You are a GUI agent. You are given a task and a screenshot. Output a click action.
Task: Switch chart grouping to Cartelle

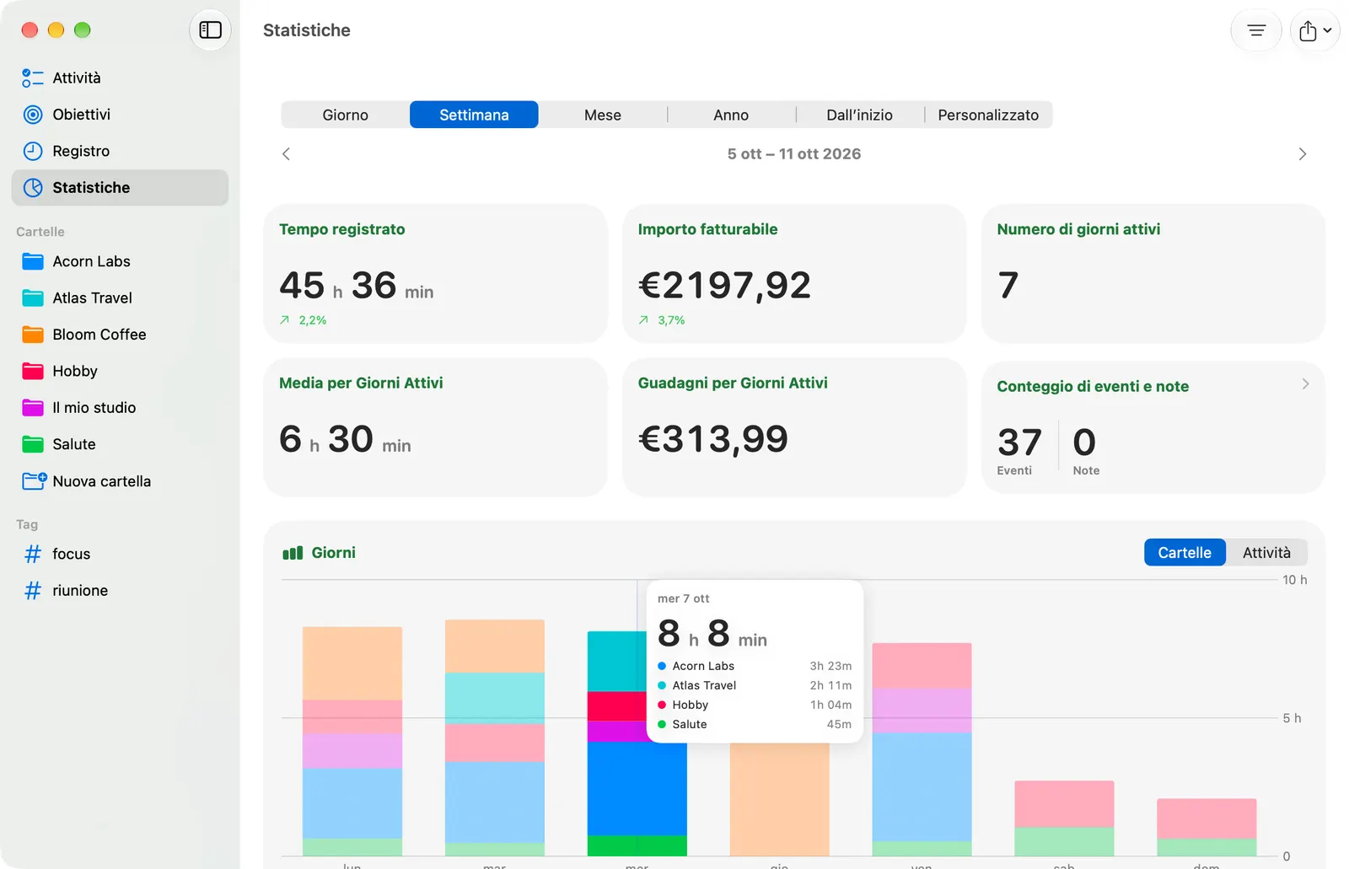[x=1184, y=552]
